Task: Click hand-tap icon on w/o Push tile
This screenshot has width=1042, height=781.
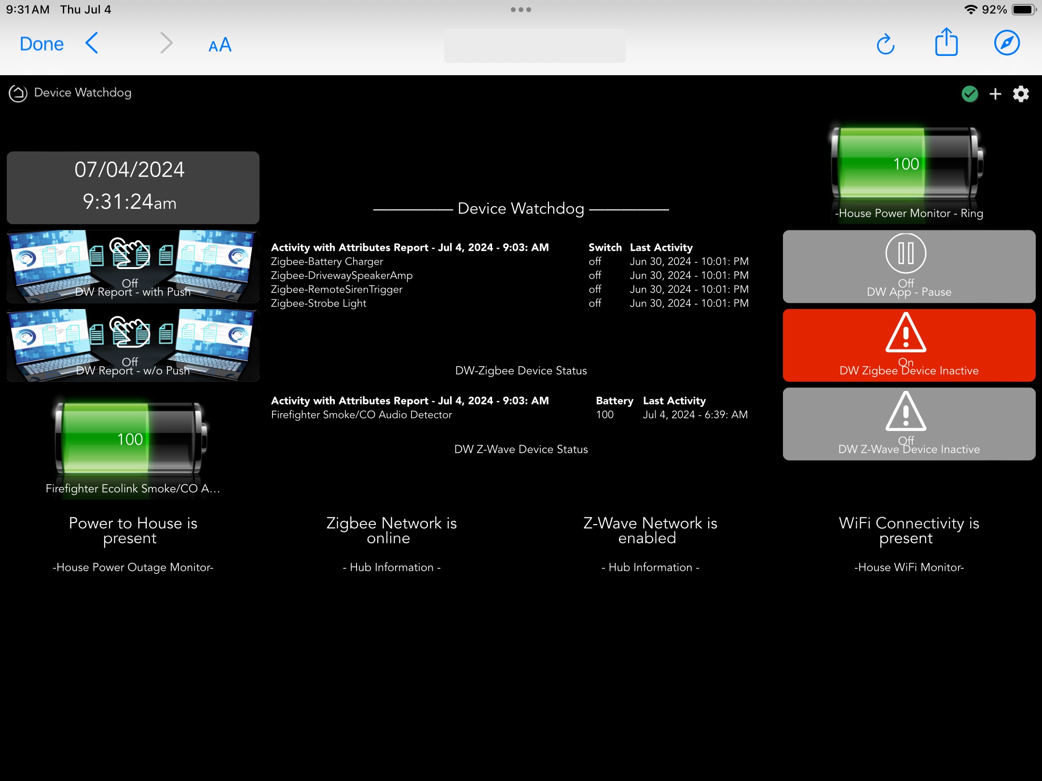Action: click(129, 332)
